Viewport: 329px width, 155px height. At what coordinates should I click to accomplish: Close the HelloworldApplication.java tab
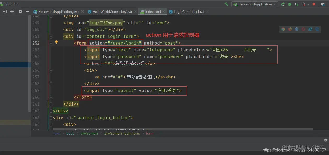pyautogui.click(x=83, y=11)
